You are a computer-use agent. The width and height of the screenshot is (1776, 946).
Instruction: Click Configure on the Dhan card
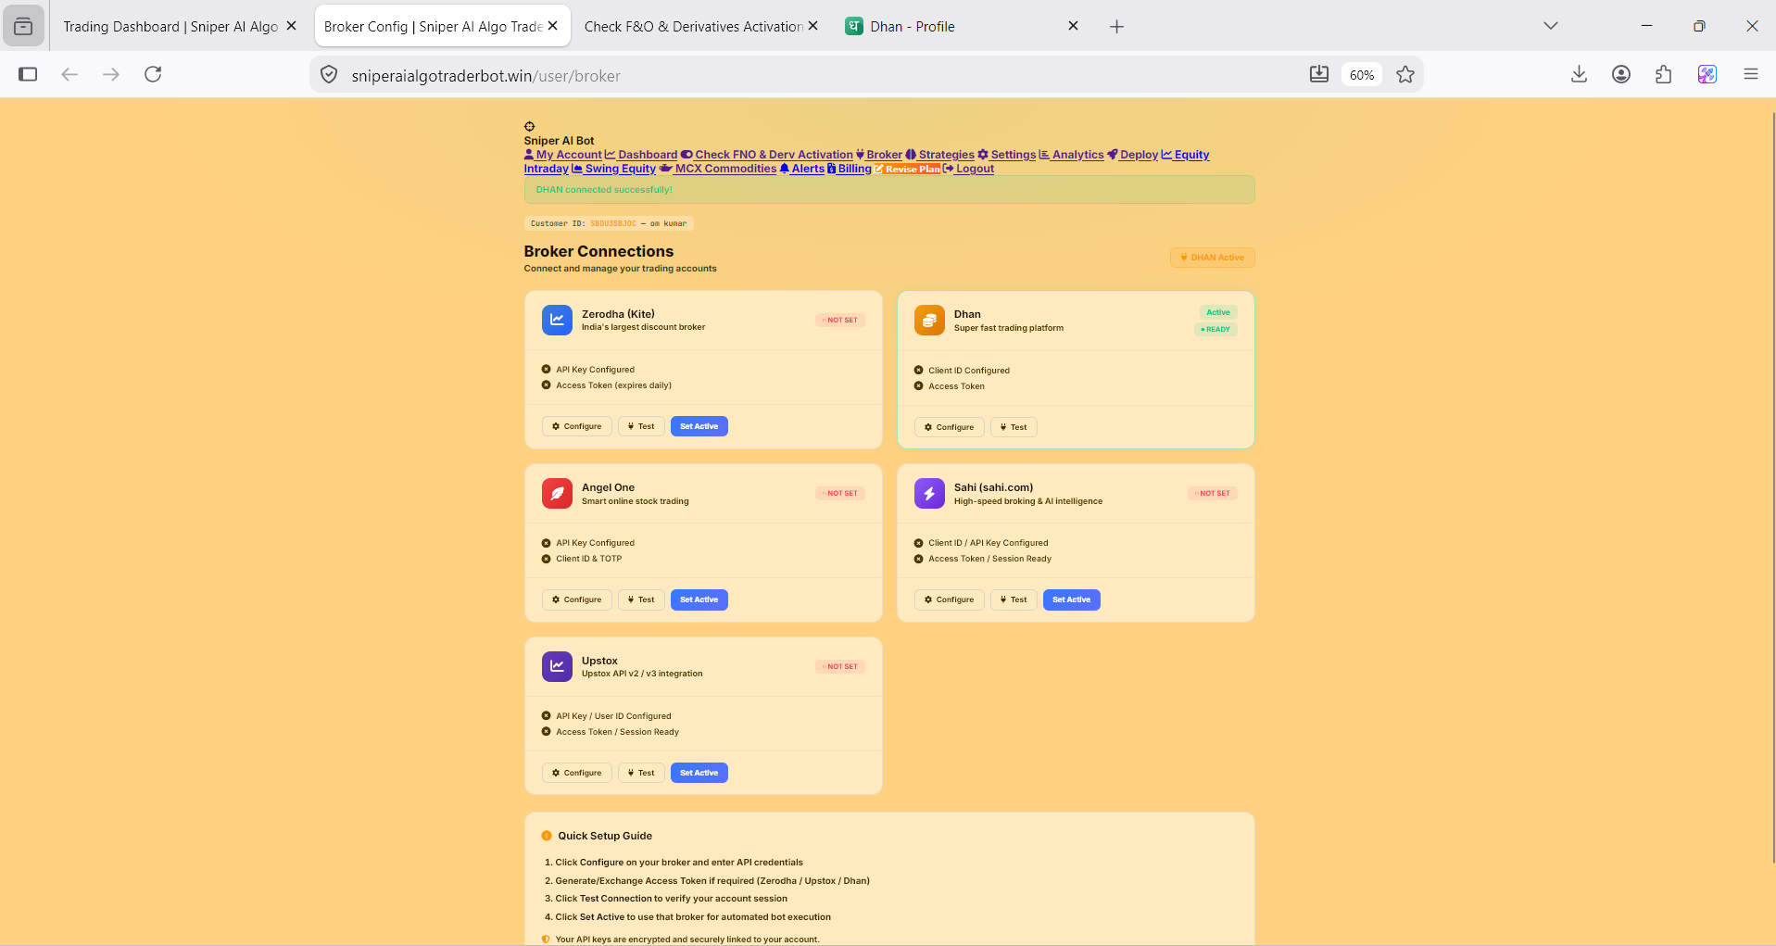pos(949,427)
